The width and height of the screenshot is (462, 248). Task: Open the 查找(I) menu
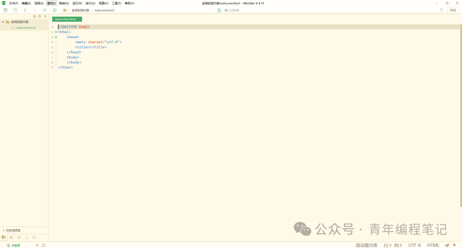[x=51, y=3]
